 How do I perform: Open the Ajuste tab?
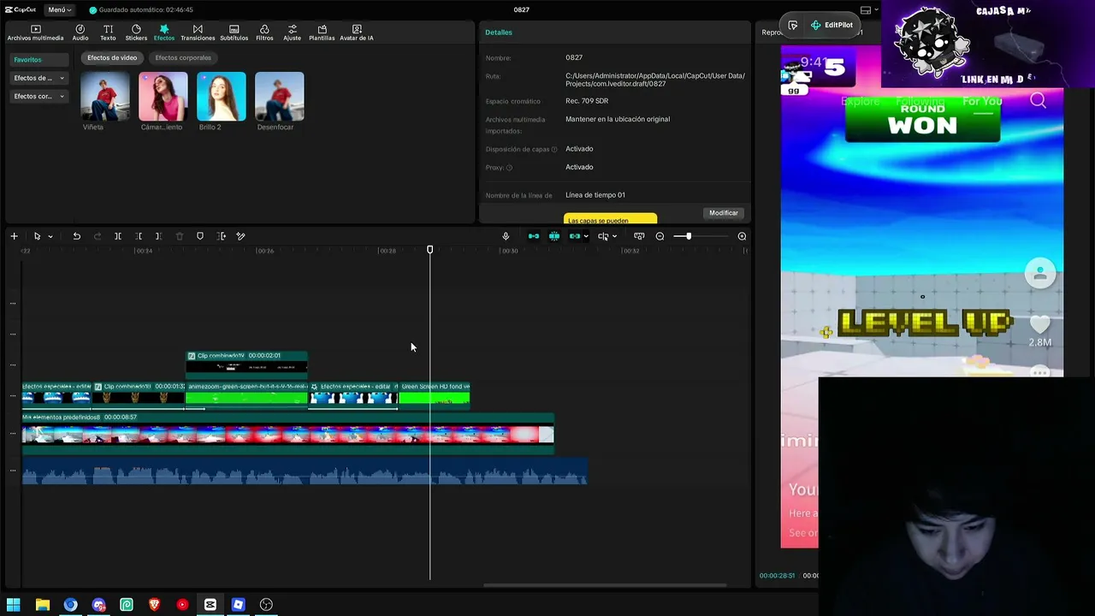tap(293, 33)
